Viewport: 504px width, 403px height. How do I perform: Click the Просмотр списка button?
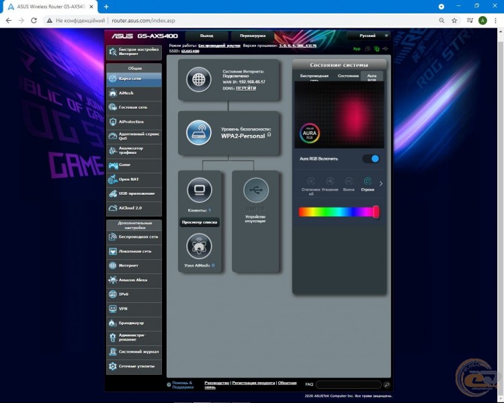(200, 222)
